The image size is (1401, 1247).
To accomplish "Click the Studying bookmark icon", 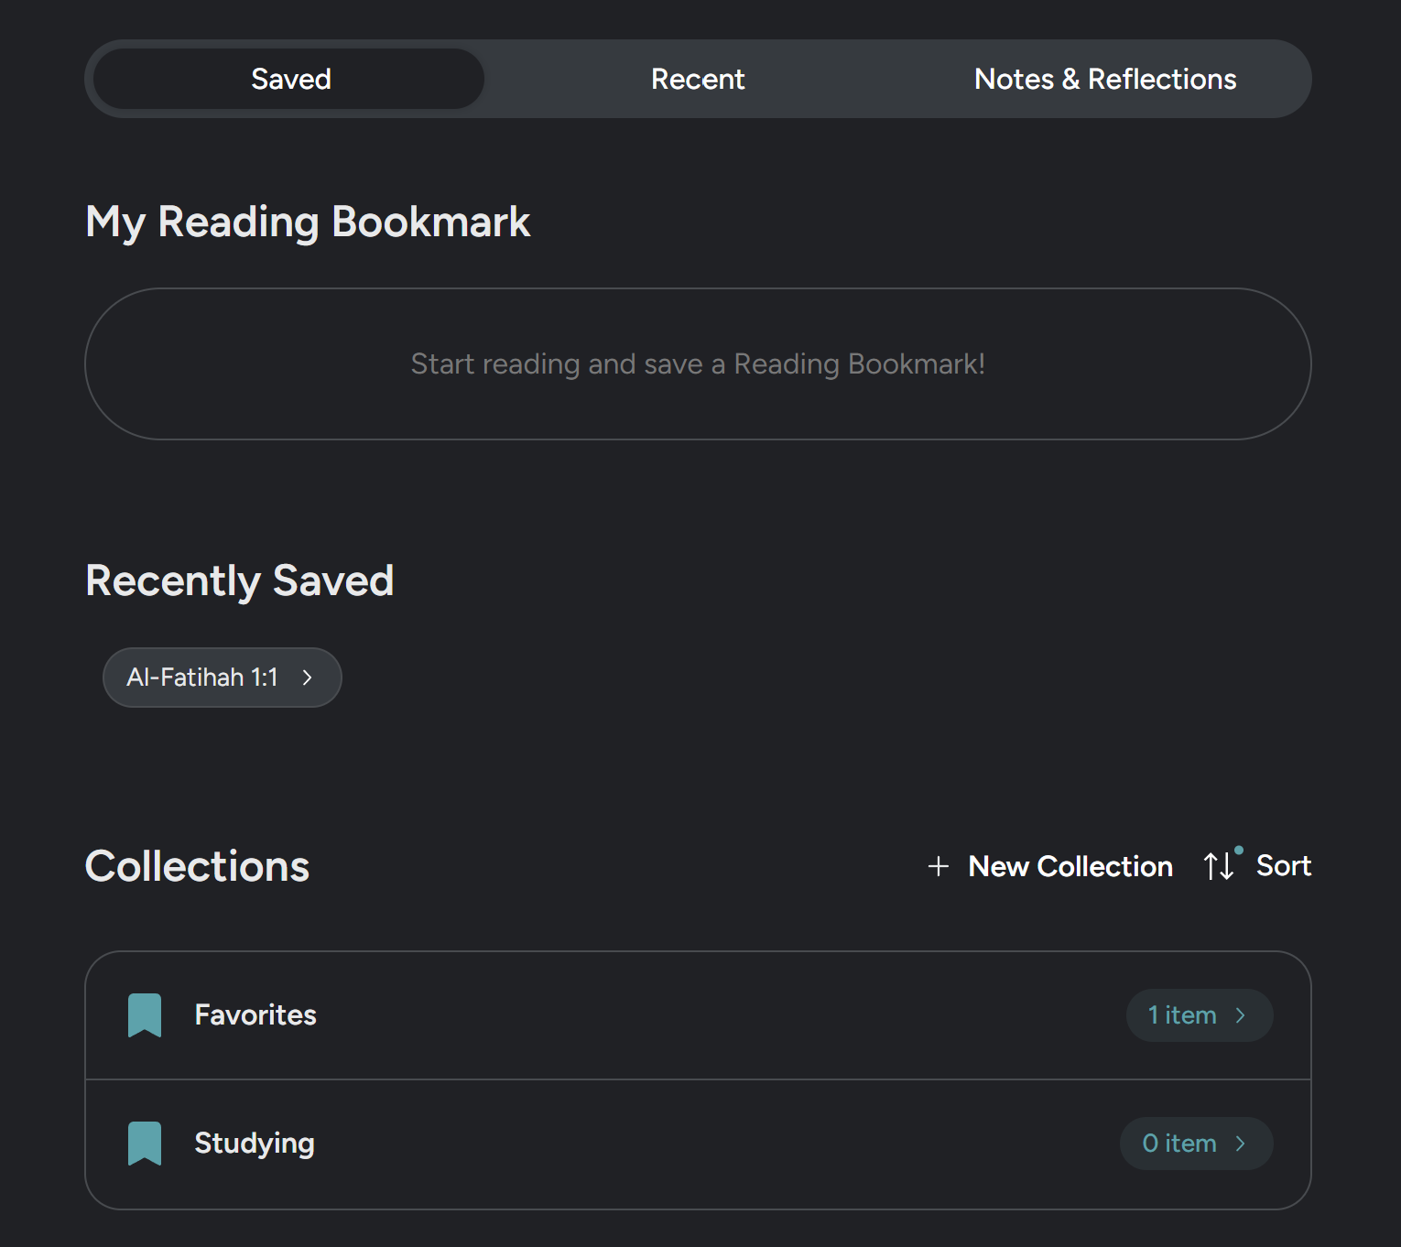I will 145,1143.
